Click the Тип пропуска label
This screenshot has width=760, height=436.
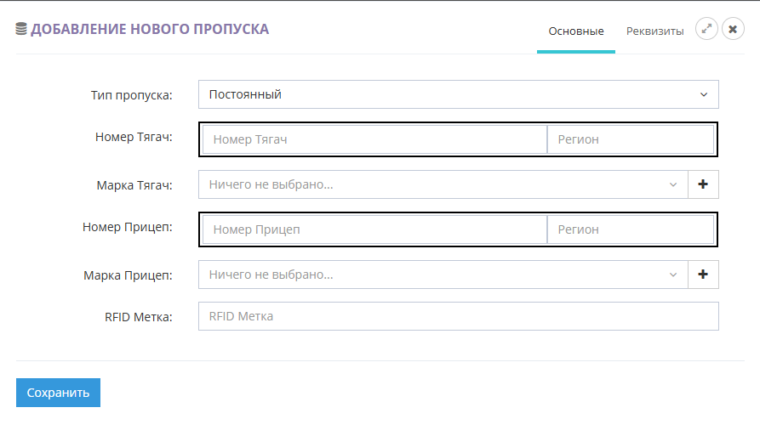click(131, 95)
